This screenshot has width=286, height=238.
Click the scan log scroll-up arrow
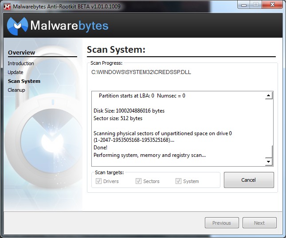(269, 95)
